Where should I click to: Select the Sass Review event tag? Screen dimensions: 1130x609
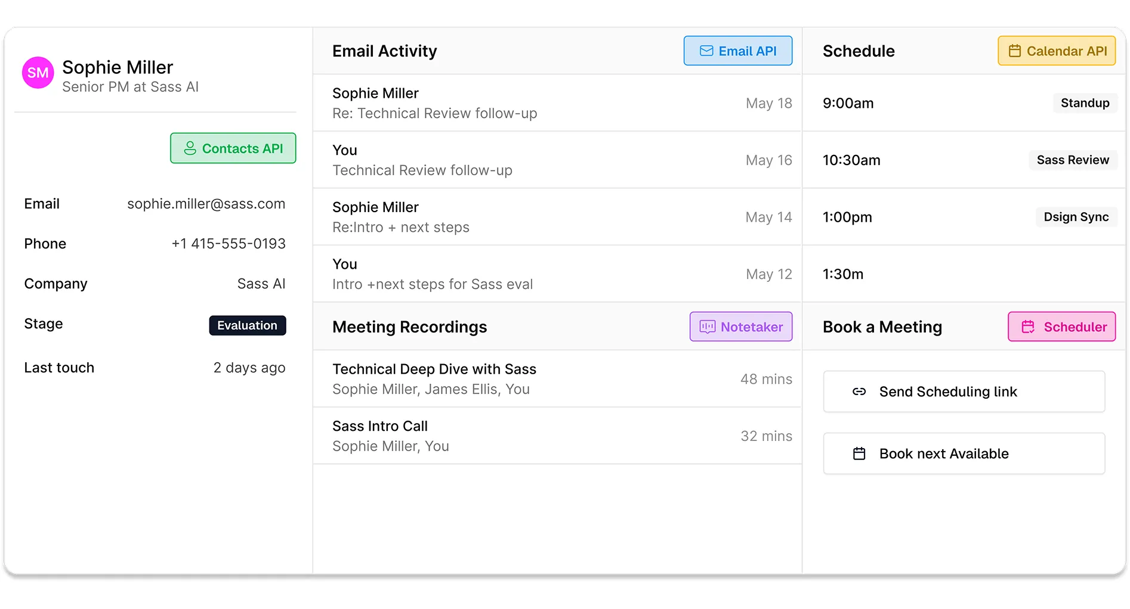click(x=1073, y=160)
